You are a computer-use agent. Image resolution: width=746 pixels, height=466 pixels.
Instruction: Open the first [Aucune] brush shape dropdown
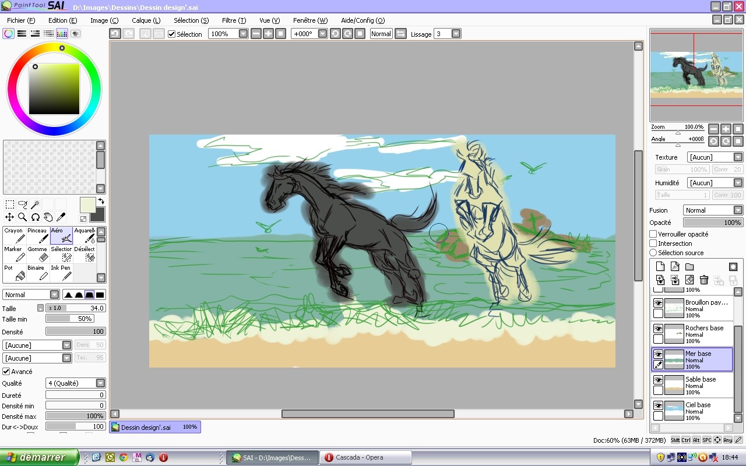[x=67, y=345]
